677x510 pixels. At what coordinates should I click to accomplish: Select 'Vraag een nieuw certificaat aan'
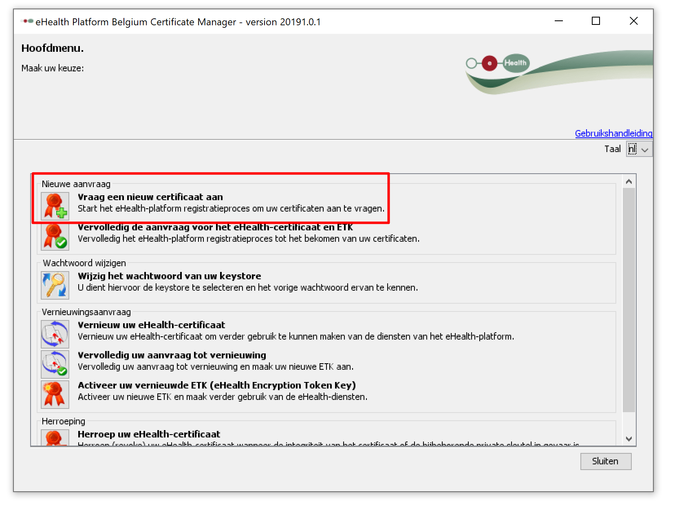pos(150,197)
